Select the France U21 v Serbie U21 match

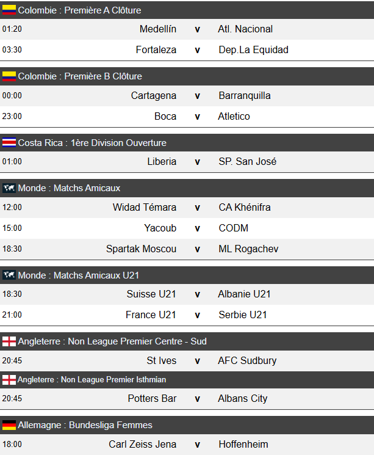click(x=197, y=315)
